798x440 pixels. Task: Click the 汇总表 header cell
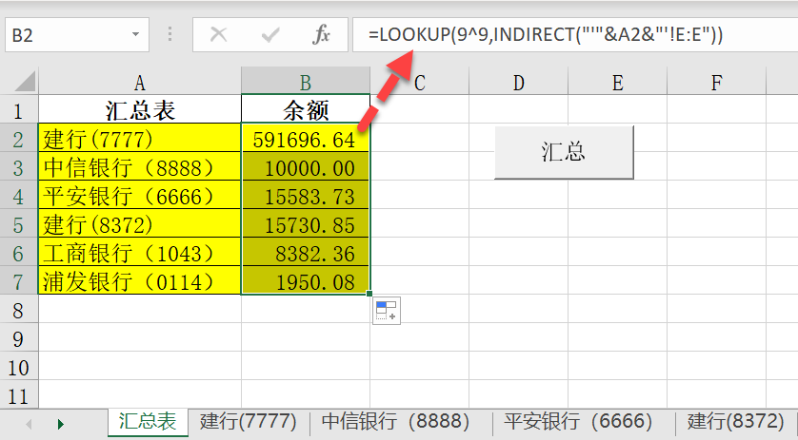[x=140, y=109]
